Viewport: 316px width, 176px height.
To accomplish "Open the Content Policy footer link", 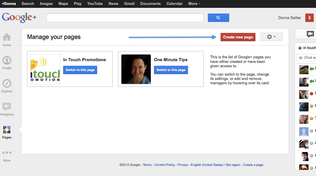I will (x=164, y=165).
